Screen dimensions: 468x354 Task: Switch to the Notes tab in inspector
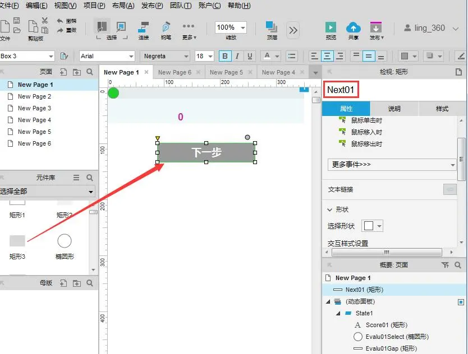pos(394,109)
